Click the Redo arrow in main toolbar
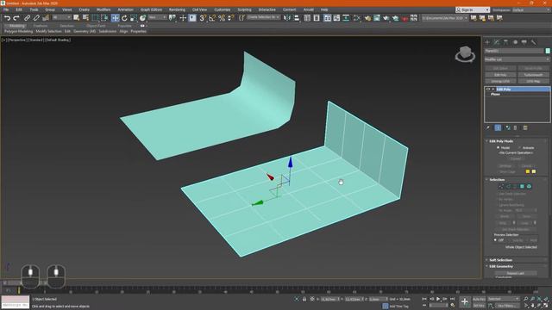Image resolution: width=552 pixels, height=310 pixels. (16, 18)
